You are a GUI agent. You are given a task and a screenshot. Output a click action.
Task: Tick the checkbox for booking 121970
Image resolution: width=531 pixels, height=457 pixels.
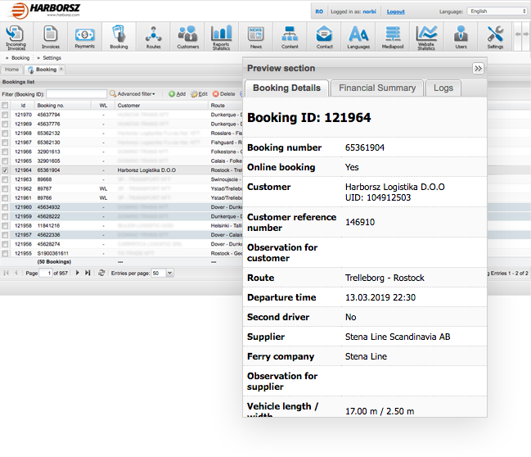tap(6, 115)
